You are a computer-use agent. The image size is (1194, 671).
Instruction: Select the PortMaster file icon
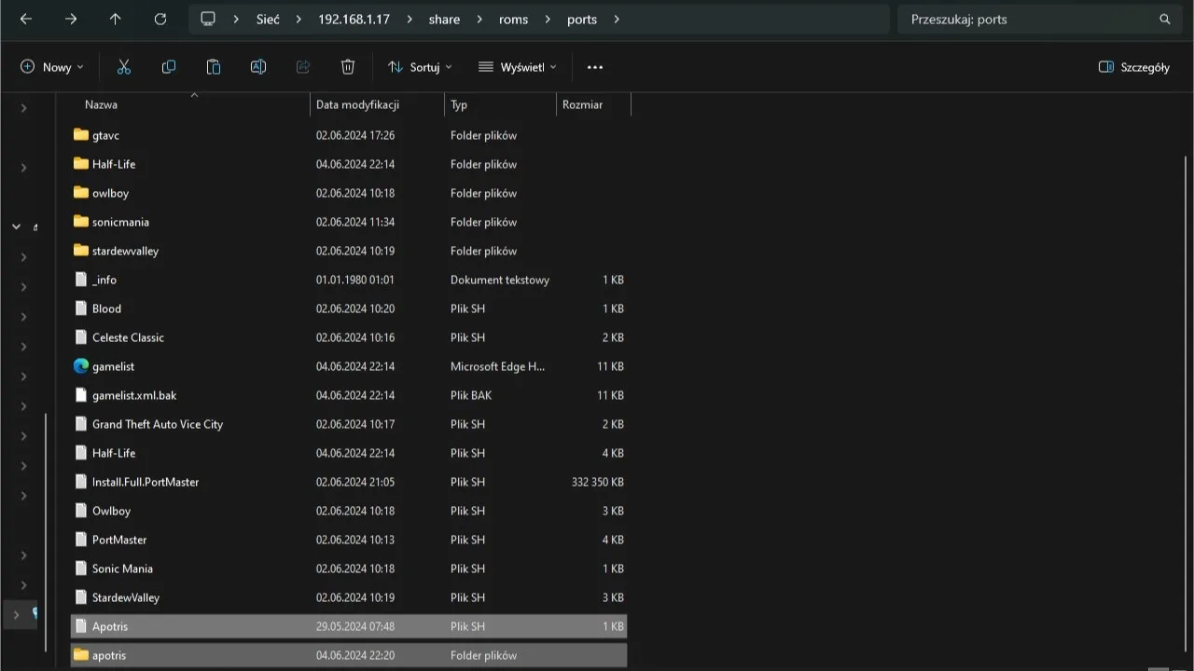(81, 540)
